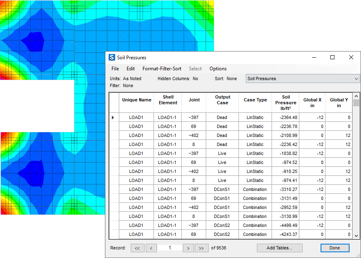Open the Edit menu
Viewport: 361px width, 258px height.
tap(130, 69)
